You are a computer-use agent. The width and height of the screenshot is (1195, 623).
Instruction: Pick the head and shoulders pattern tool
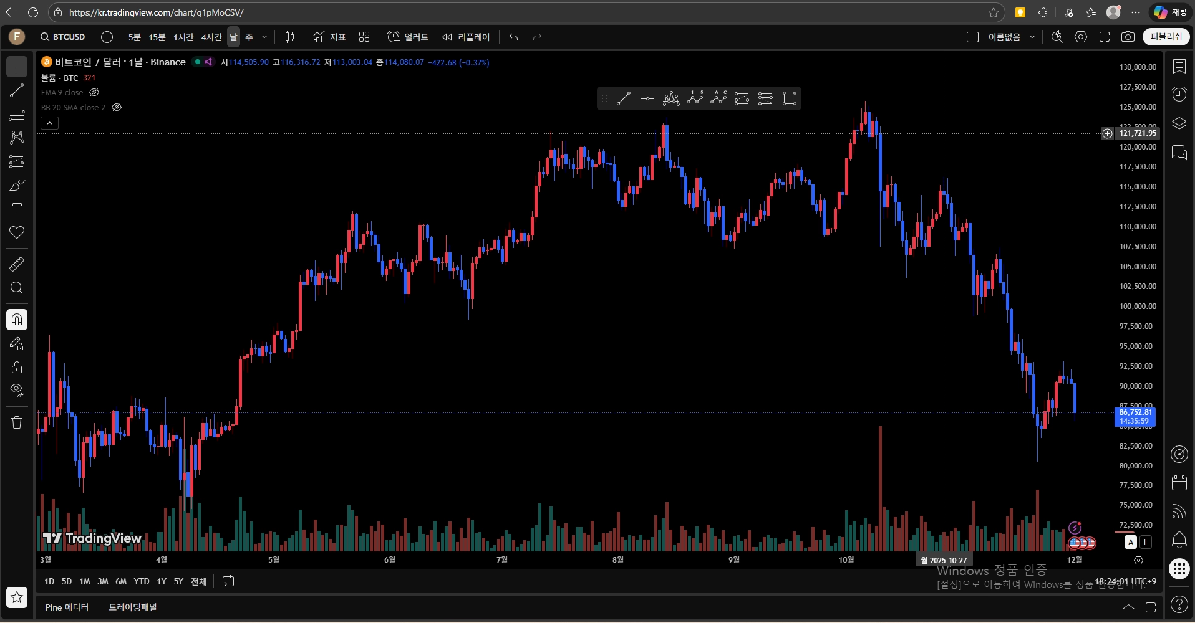point(671,98)
